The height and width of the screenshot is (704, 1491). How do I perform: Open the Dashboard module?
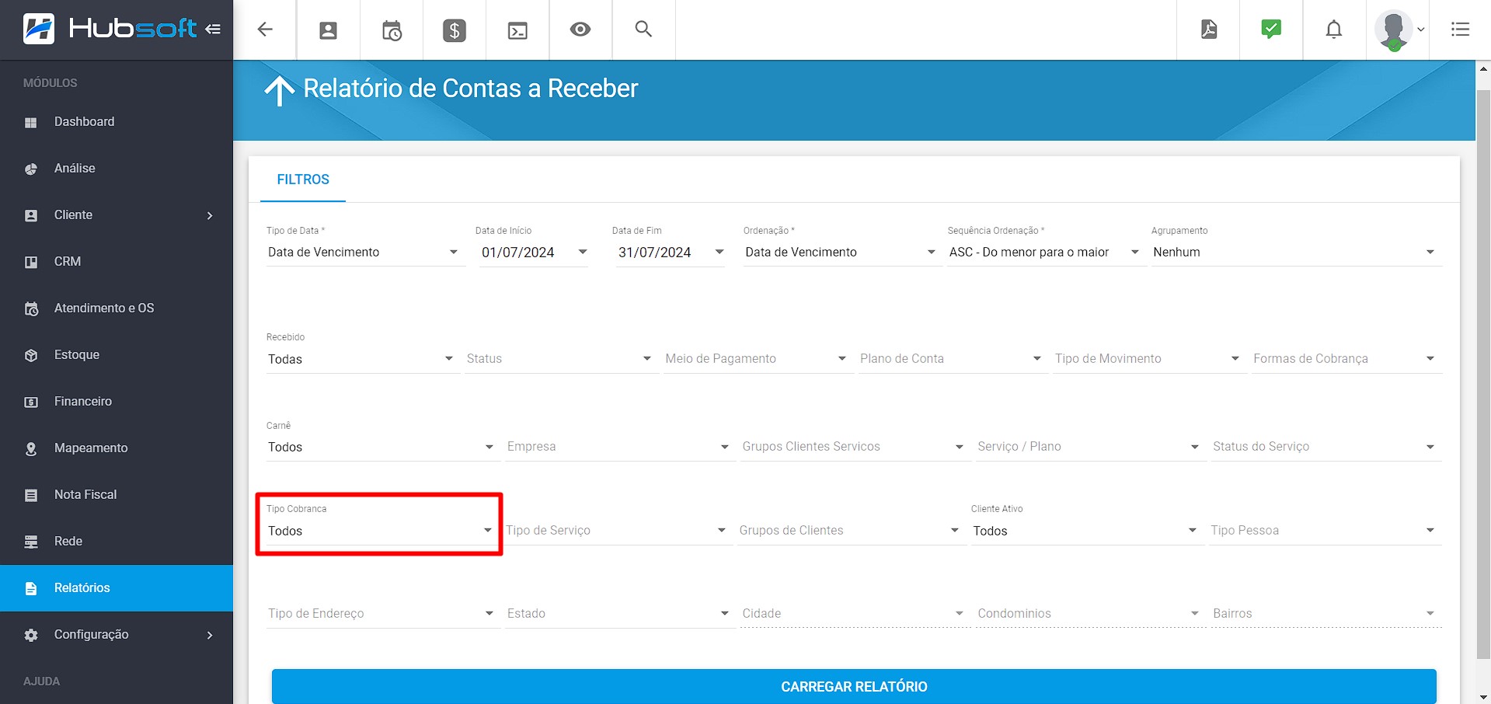point(117,122)
